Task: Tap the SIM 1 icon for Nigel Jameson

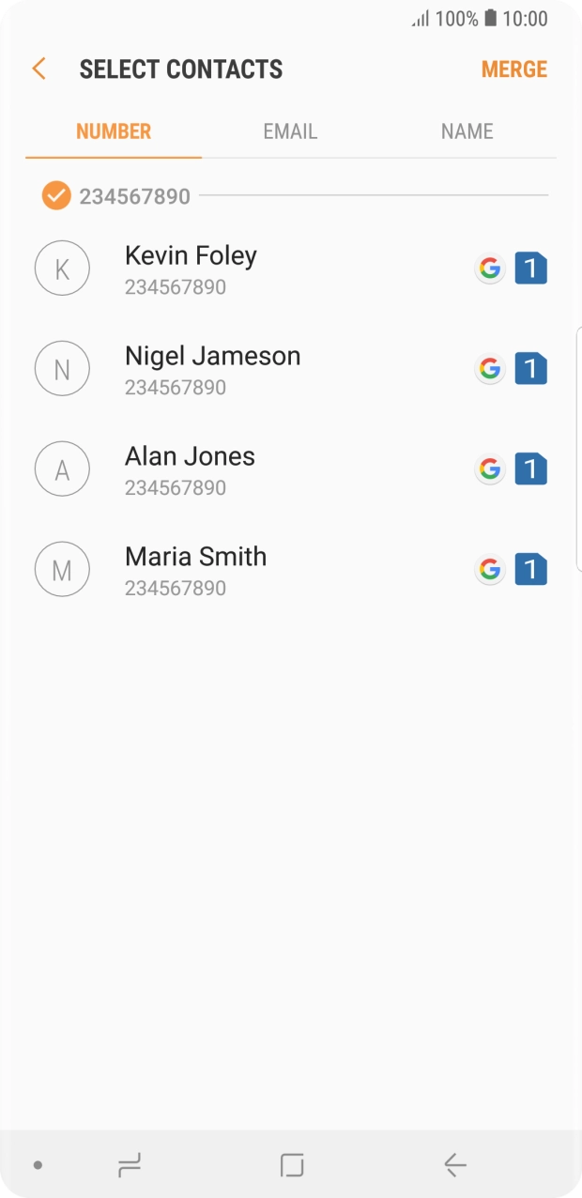Action: [530, 369]
